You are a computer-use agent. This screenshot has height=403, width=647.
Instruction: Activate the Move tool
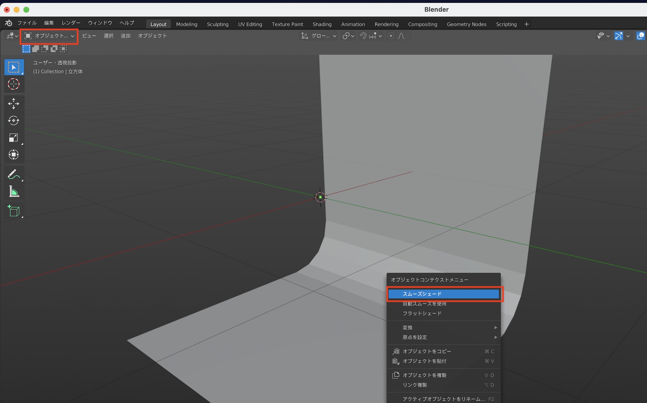pos(14,104)
